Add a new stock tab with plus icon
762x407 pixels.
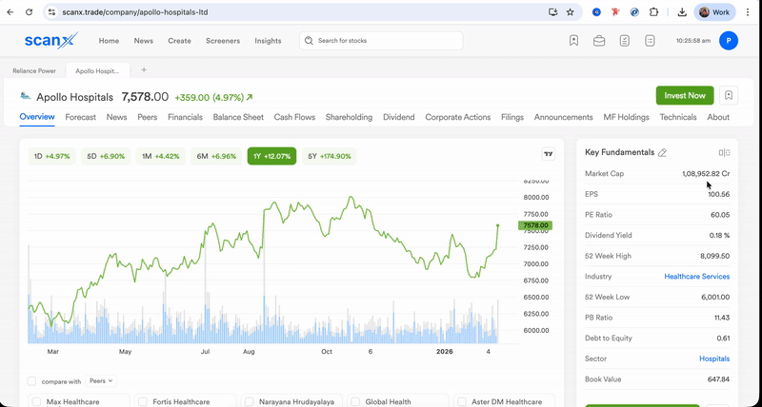coord(144,69)
